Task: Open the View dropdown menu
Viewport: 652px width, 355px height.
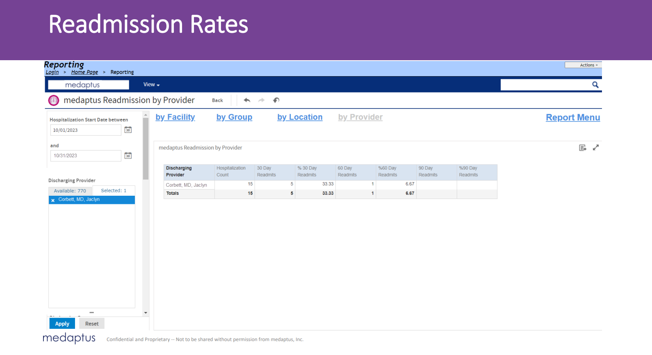Action: coord(151,85)
